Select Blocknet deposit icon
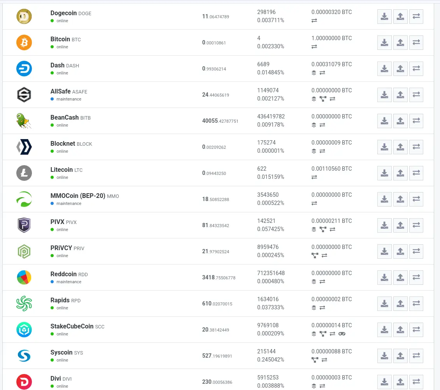440x390 pixels. (384, 147)
